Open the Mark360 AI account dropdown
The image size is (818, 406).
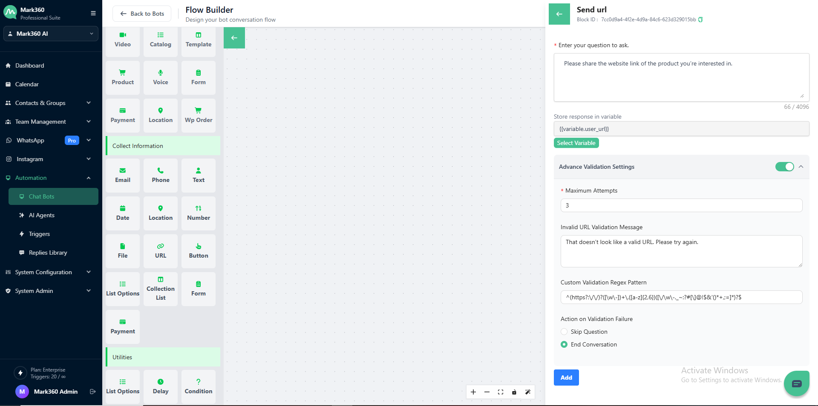click(x=51, y=34)
